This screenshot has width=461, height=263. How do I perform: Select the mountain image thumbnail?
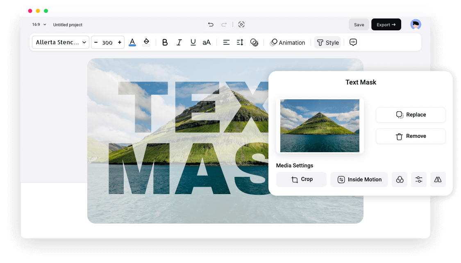(320, 126)
